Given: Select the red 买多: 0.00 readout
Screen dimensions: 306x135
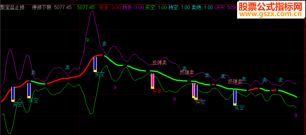Looking at the screenshot, I should point(110,8).
